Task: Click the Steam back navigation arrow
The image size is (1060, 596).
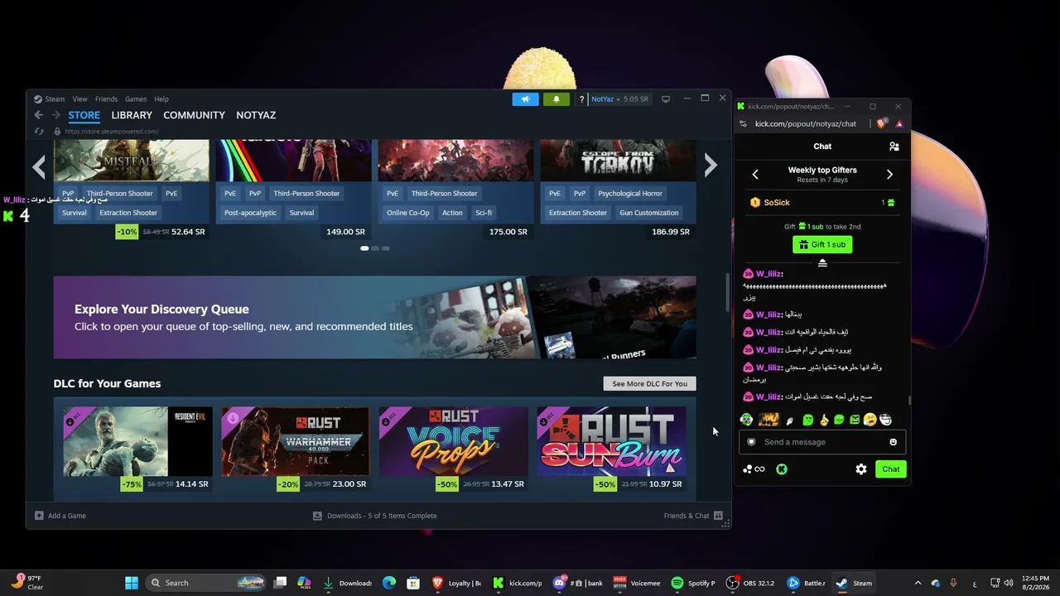Action: (x=38, y=115)
